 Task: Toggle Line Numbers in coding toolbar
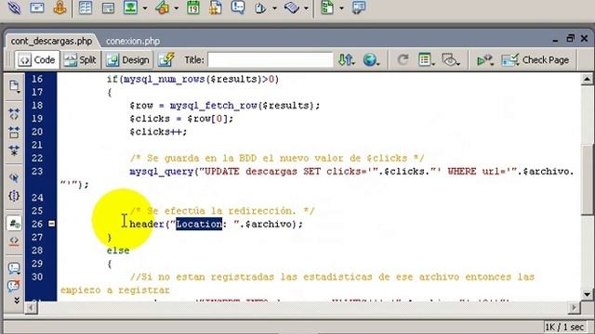(14, 224)
